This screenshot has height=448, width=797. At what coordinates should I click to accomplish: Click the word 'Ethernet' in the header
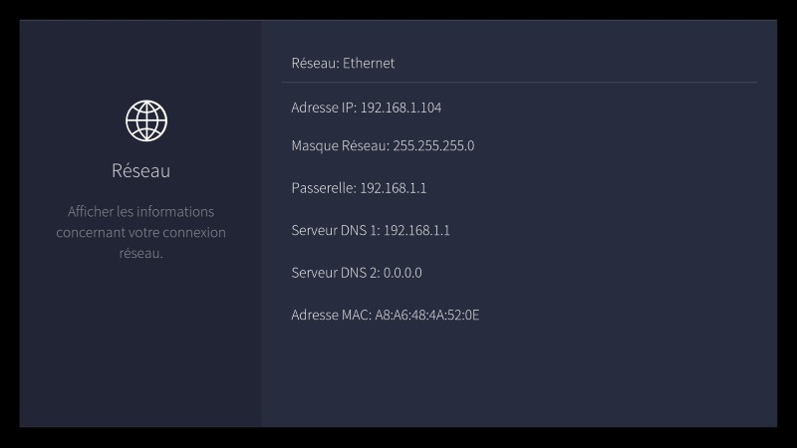[369, 63]
